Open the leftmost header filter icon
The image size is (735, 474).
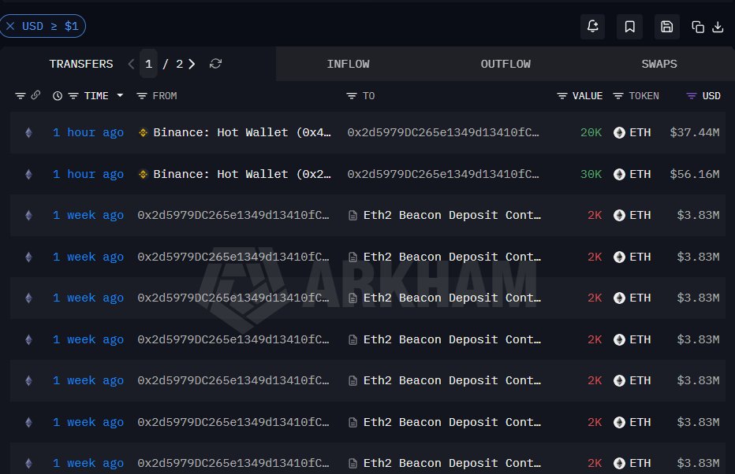coord(21,96)
